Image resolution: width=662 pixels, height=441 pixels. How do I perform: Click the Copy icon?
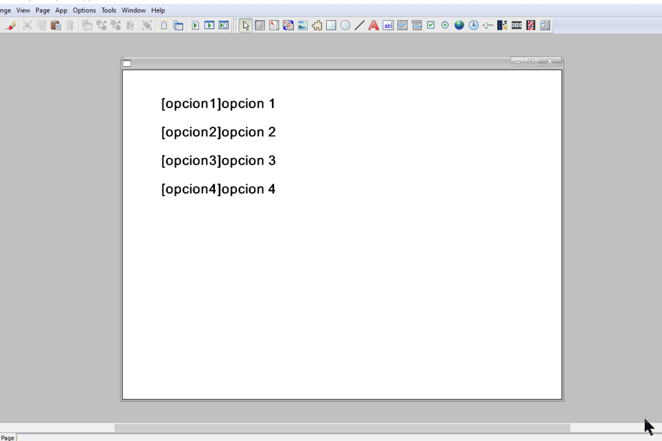click(42, 25)
